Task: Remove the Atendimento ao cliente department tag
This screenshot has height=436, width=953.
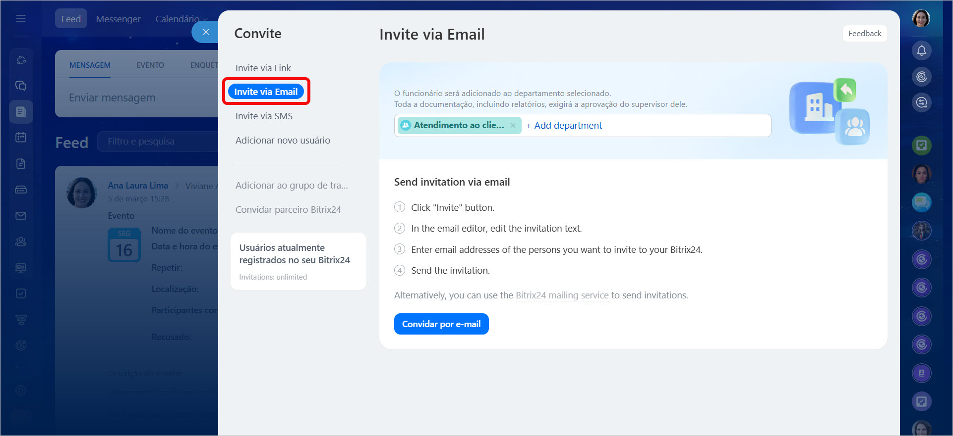Action: point(513,126)
